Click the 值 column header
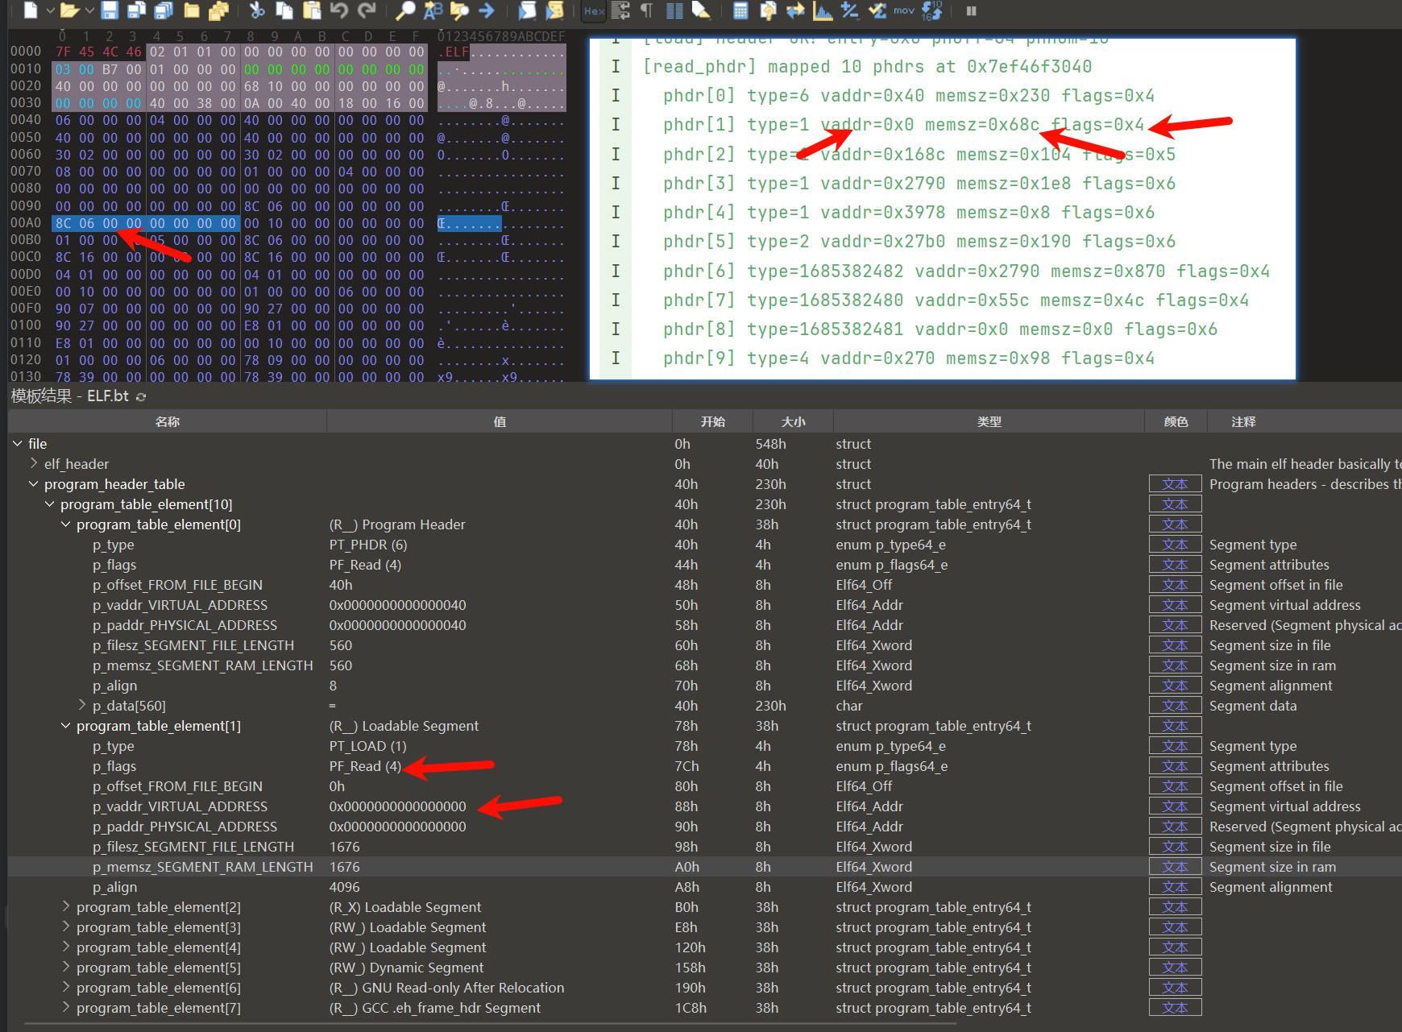 coord(500,421)
